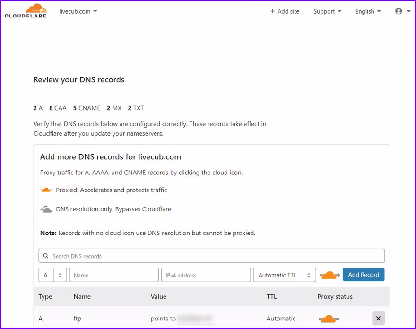Viewport: 416px width, 329px height.
Task: Click the plus icon beside Add site
Action: pyautogui.click(x=272, y=11)
